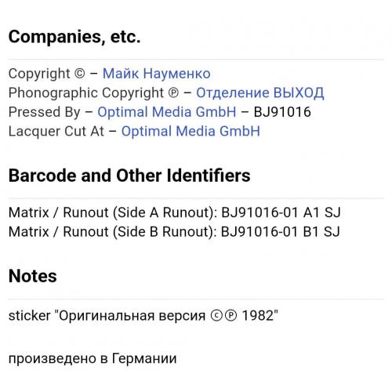Screen dimensions: 392x392
Task: Click the ℗ symbol in the sticker note
Action: point(230,316)
